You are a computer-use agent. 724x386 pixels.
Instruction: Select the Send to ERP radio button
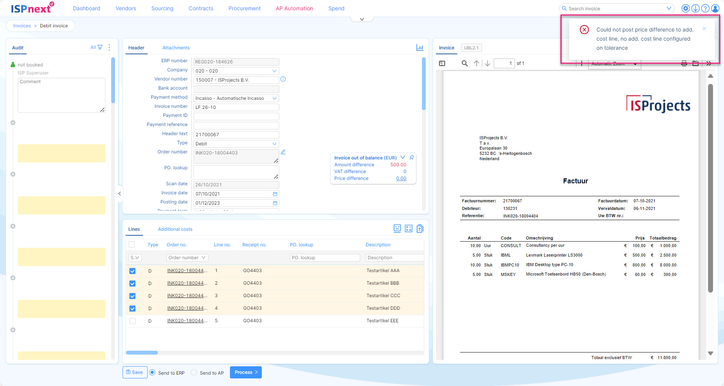pyautogui.click(x=152, y=372)
